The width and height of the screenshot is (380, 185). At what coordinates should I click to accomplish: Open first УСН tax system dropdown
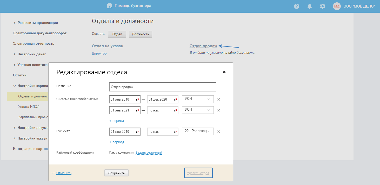pyautogui.click(x=198, y=99)
